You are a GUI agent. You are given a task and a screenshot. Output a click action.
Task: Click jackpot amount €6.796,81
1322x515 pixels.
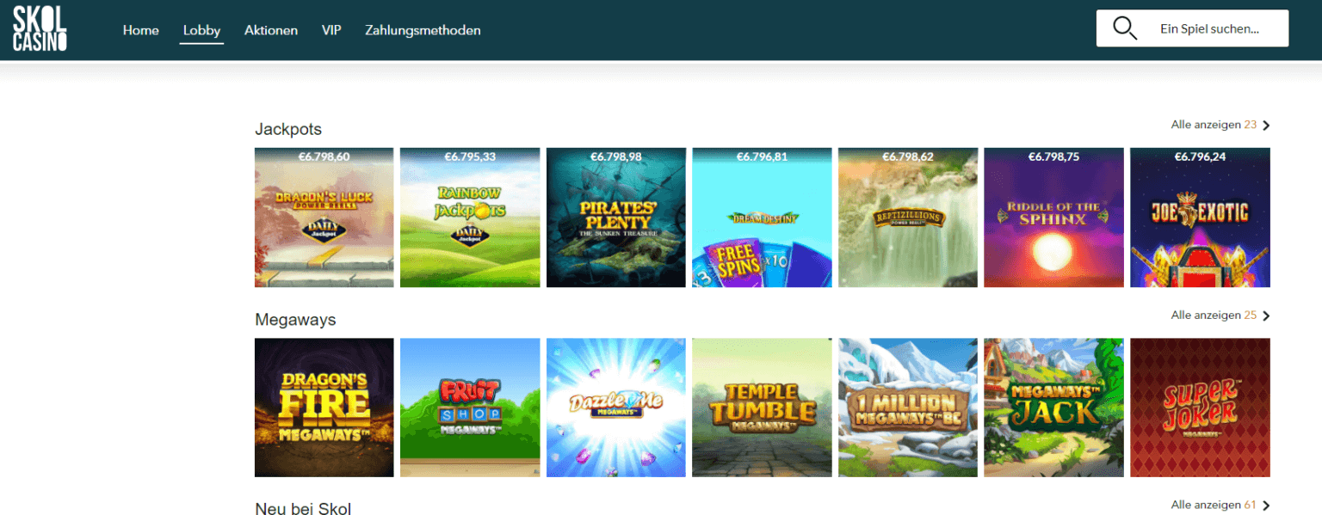click(762, 157)
